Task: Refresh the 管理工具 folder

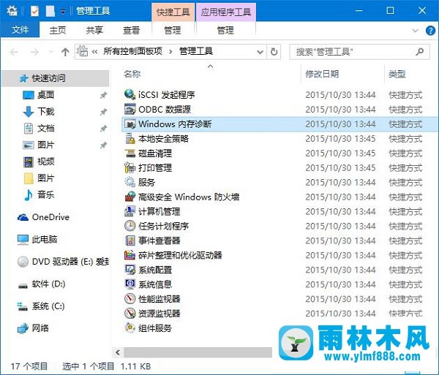Action: coord(274,52)
